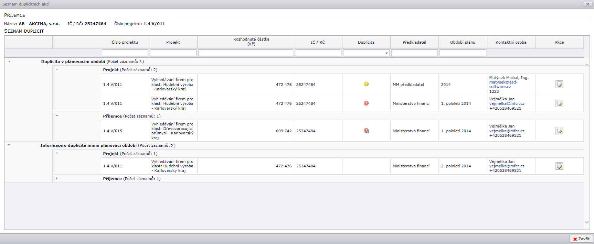Collapse 'Duplicita v plánovacím období' group
594x244 pixels.
pos(9,62)
